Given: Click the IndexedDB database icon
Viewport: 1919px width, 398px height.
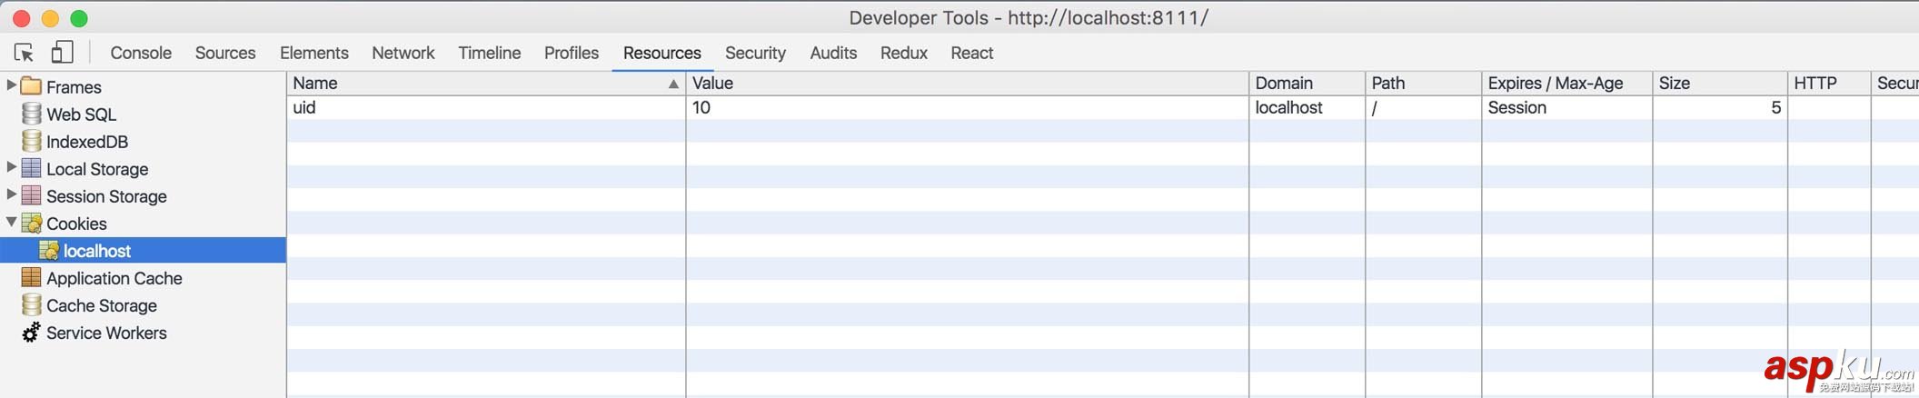Looking at the screenshot, I should click(31, 141).
